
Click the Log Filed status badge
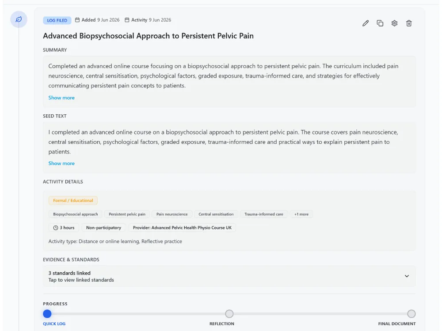point(57,20)
